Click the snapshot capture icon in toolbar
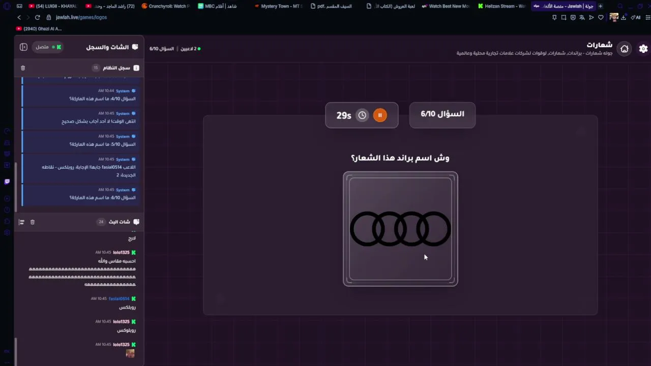The image size is (651, 366). point(564,17)
